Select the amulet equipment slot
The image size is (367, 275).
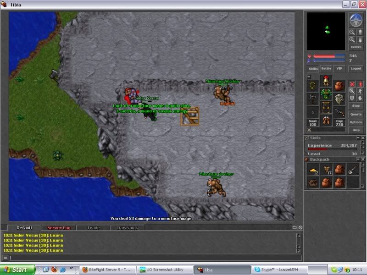point(313,86)
